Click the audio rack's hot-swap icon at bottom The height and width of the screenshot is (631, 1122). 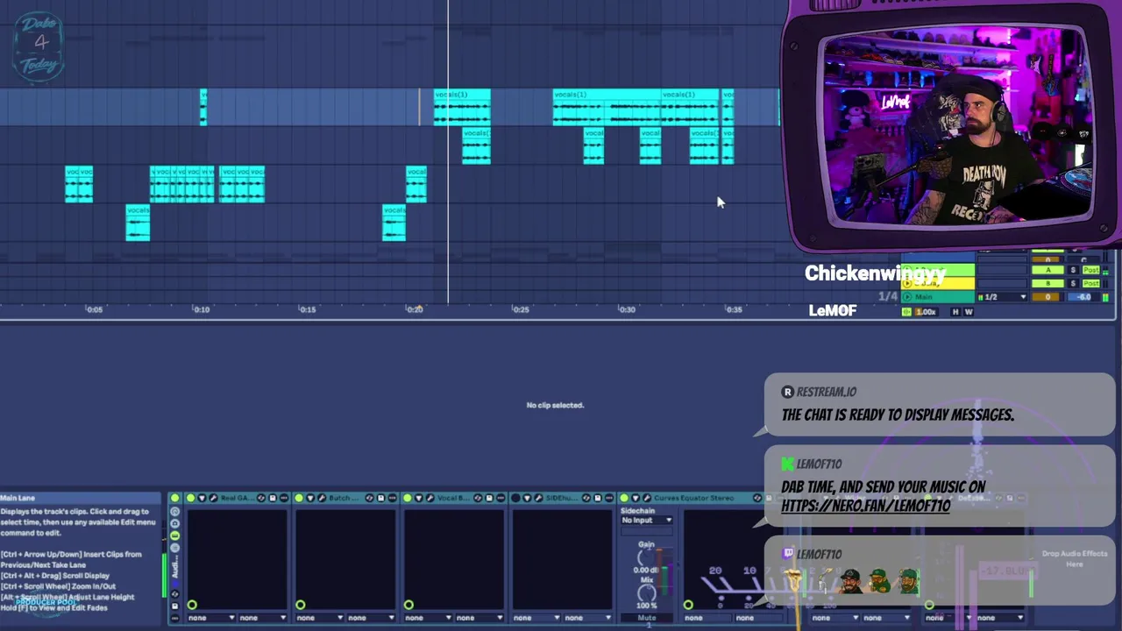click(x=175, y=594)
